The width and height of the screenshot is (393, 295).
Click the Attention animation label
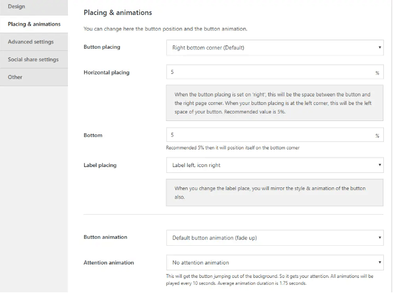point(109,263)
